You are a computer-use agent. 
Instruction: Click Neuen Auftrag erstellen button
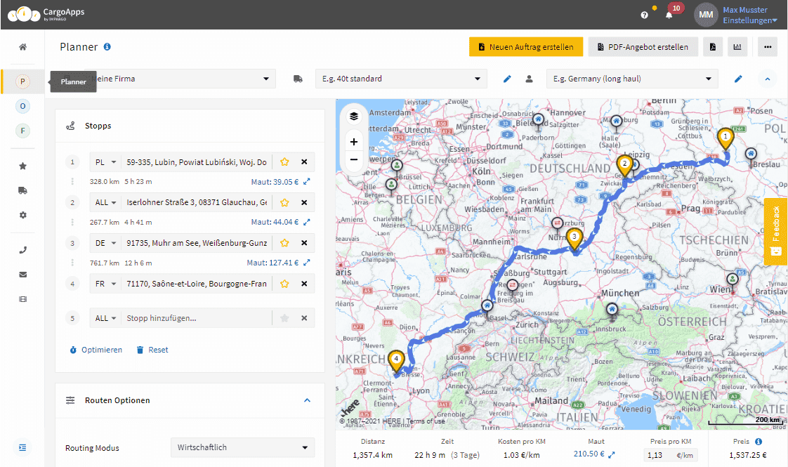coord(526,47)
